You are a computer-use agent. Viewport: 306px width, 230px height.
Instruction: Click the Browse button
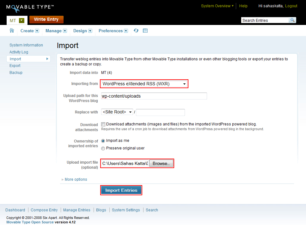click(161, 163)
